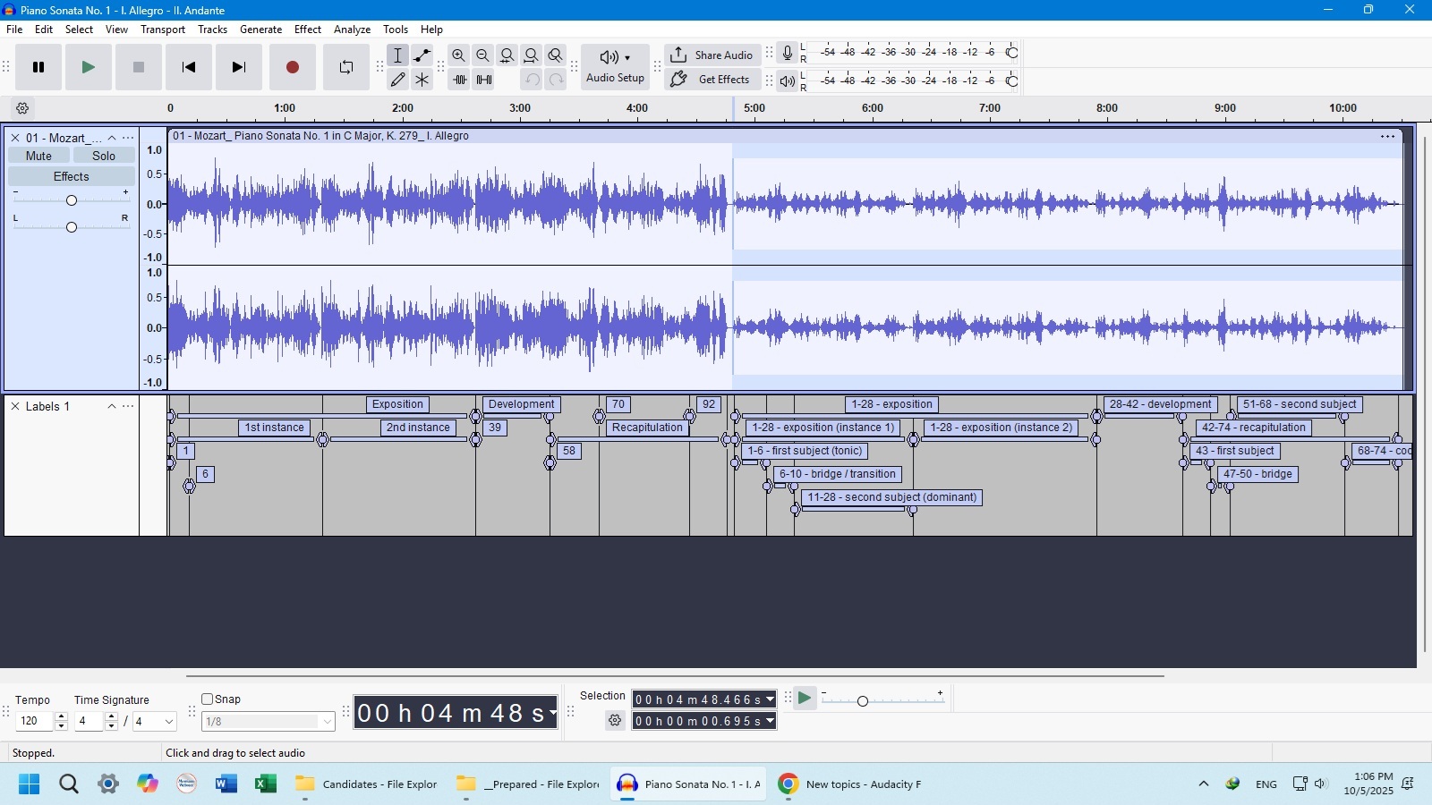Solo the Mozart track
Screen dimensions: 1432x805
coord(104,156)
